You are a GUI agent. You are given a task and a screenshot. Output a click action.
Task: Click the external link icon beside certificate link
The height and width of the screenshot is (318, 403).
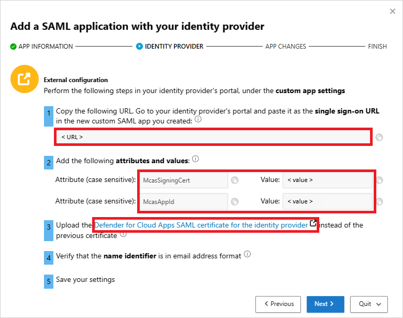314,224
